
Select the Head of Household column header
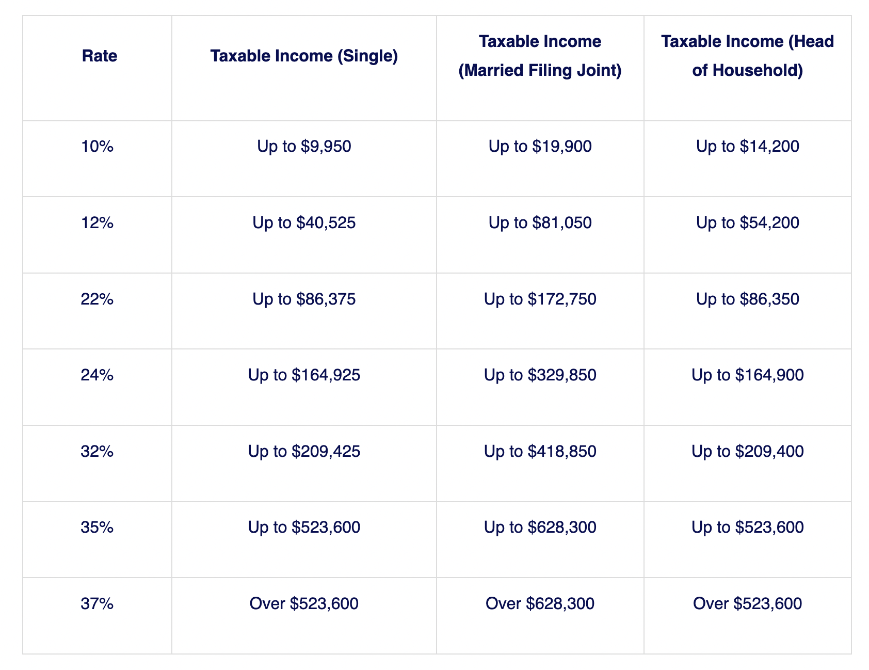pyautogui.click(x=747, y=56)
